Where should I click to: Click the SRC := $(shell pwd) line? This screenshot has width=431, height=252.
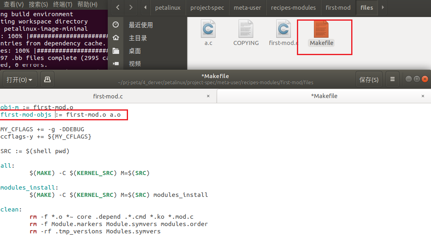[x=35, y=151]
